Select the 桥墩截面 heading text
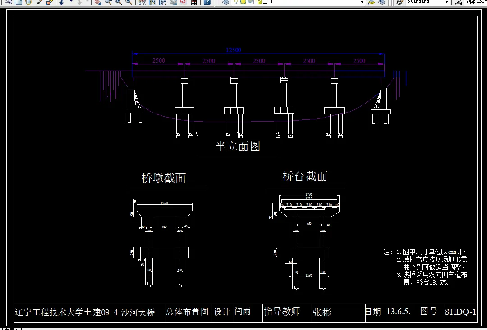Viewport: 487px width, 330px height. click(x=163, y=178)
